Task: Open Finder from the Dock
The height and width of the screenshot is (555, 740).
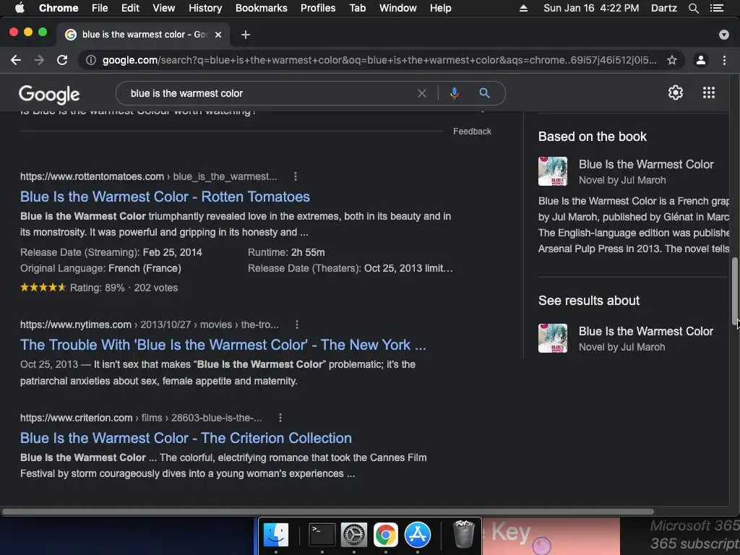Action: click(276, 535)
